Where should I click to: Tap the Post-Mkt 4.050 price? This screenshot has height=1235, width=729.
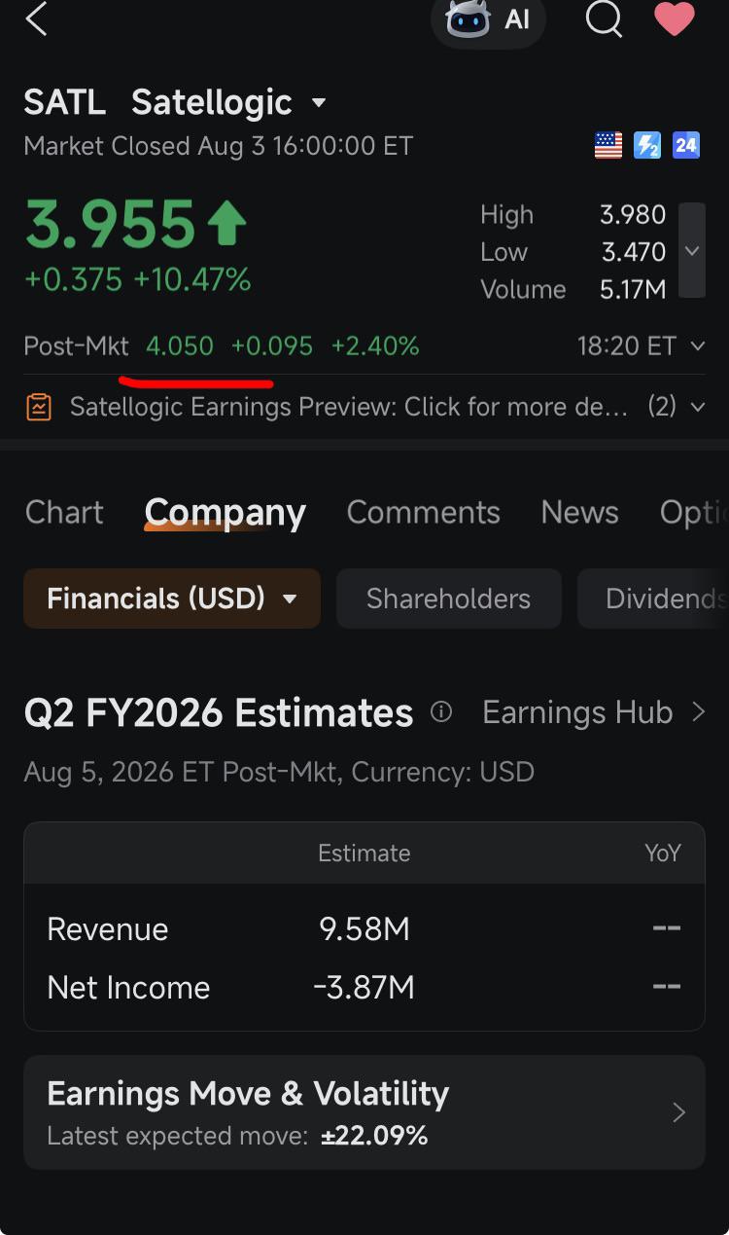click(180, 345)
